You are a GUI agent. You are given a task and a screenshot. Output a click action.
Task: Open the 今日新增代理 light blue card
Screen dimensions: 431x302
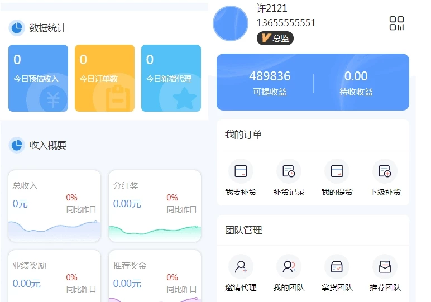[171, 78]
